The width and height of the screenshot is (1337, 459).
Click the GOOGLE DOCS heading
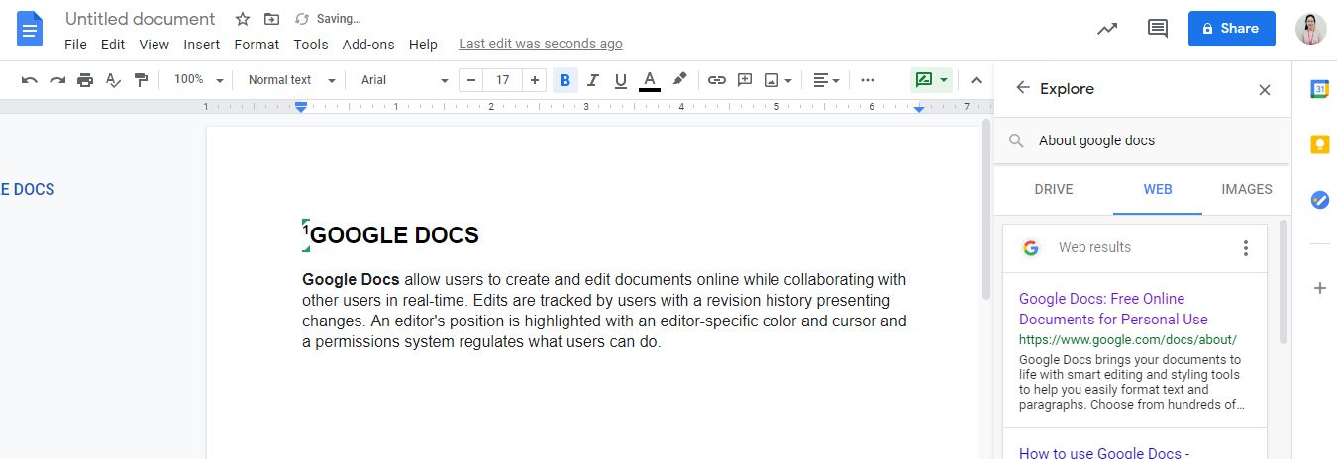click(394, 235)
